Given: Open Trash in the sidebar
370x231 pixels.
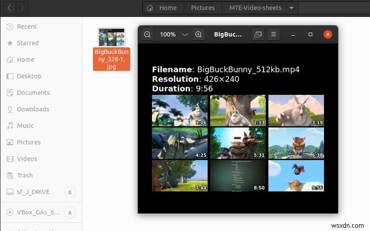Looking at the screenshot, I should 41,175.
